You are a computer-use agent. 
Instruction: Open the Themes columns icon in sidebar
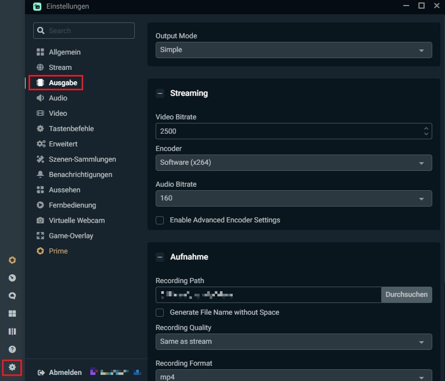click(11, 332)
